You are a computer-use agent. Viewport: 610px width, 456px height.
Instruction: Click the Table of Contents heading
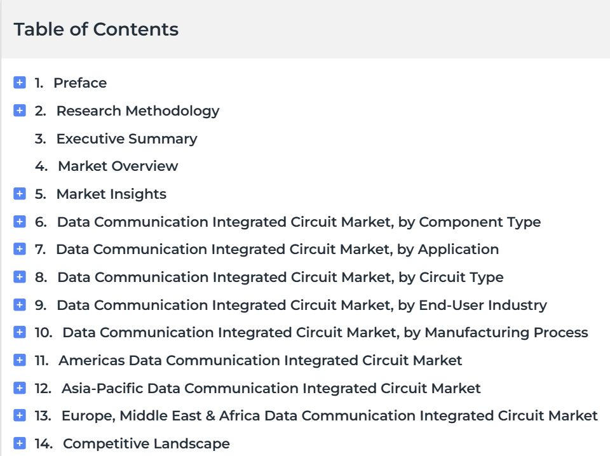pyautogui.click(x=96, y=29)
